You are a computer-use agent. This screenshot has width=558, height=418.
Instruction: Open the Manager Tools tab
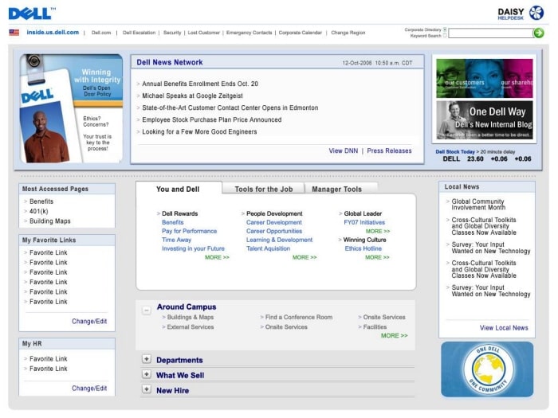(x=336, y=189)
